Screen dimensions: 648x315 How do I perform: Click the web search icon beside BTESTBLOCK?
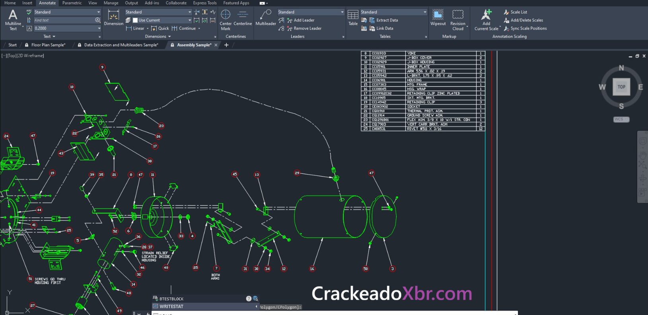point(255,298)
